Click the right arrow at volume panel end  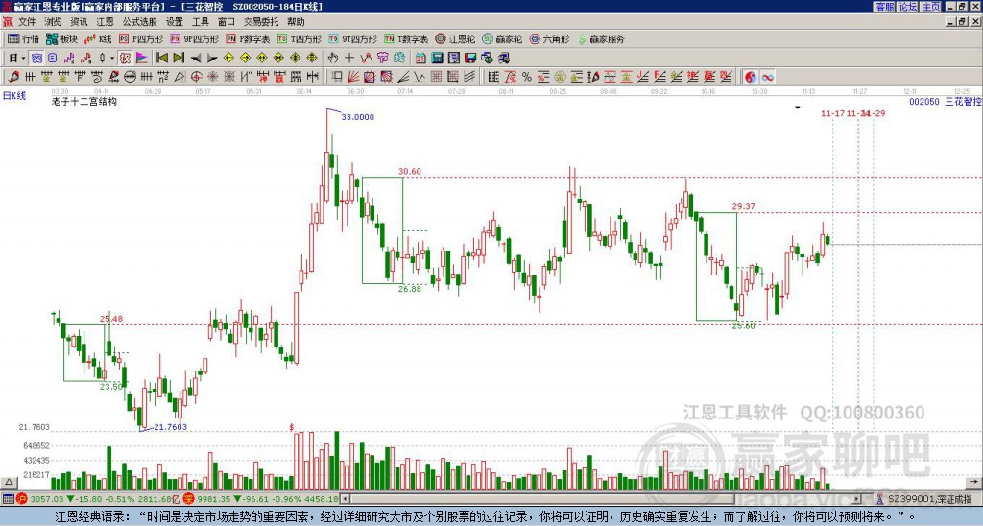975,482
